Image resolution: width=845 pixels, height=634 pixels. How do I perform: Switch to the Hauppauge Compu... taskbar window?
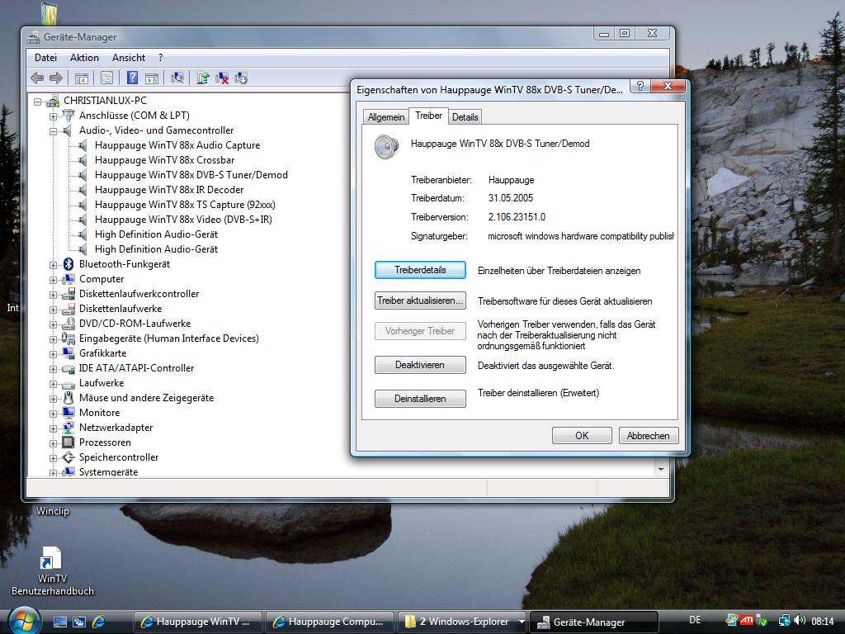(330, 622)
